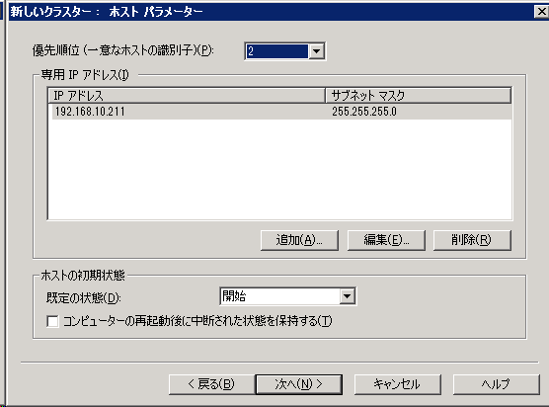
Task: Click the priority value field showing 2
Action: [x=276, y=51]
